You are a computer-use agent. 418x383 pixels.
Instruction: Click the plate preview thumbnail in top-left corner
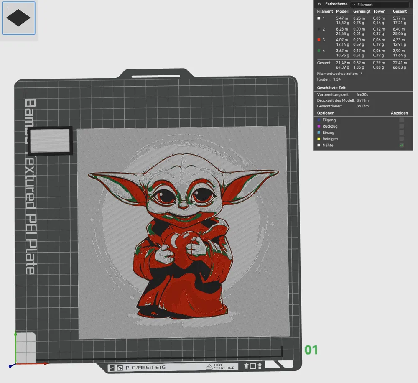18,18
